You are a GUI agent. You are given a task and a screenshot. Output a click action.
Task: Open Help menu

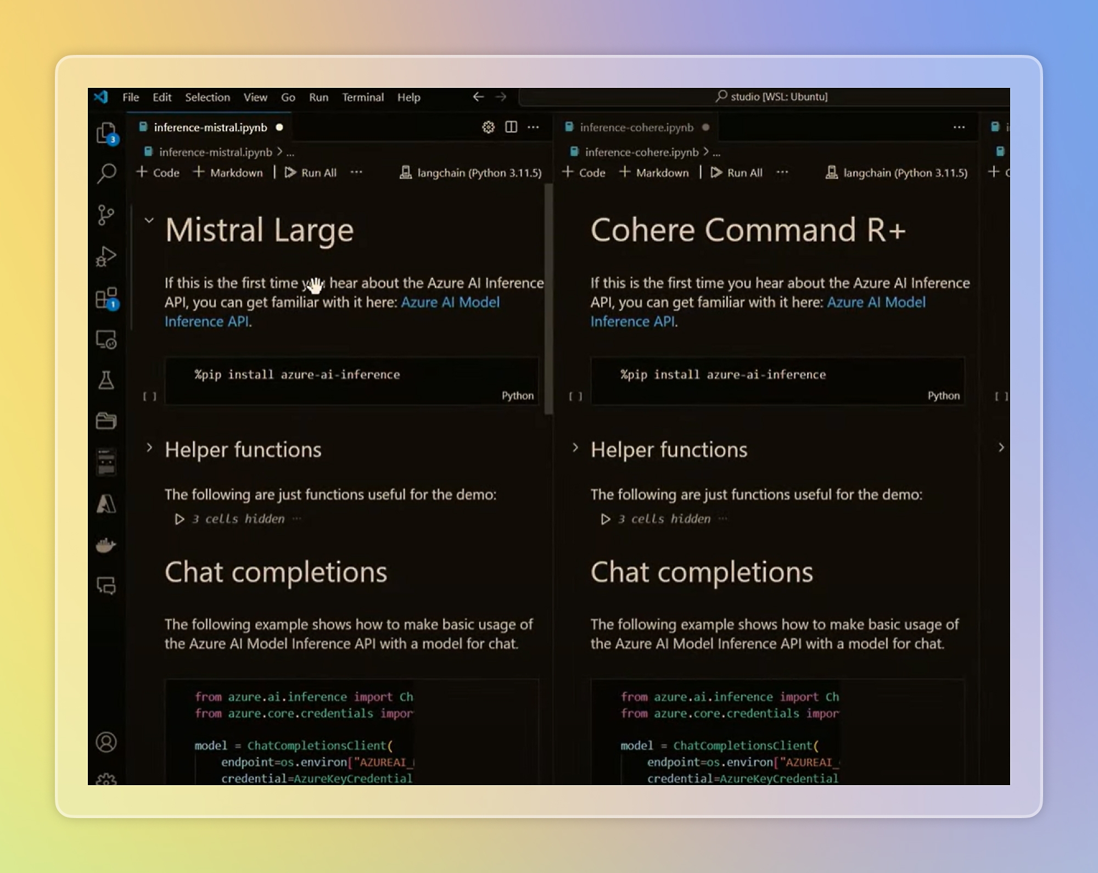click(x=409, y=97)
